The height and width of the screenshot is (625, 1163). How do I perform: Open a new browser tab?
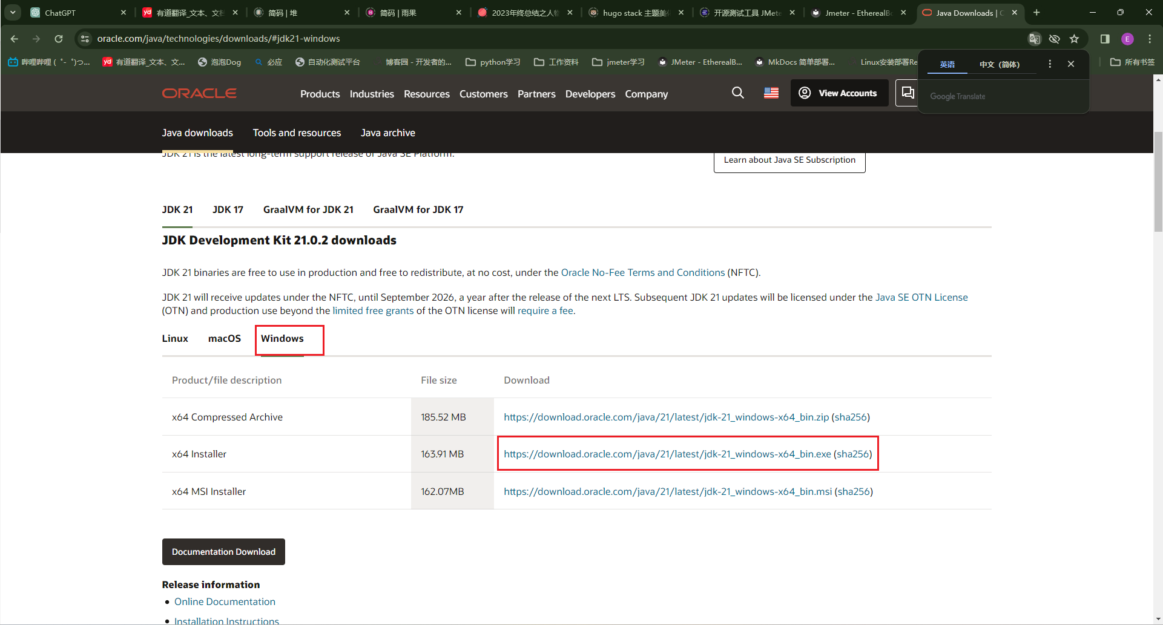tap(1036, 12)
